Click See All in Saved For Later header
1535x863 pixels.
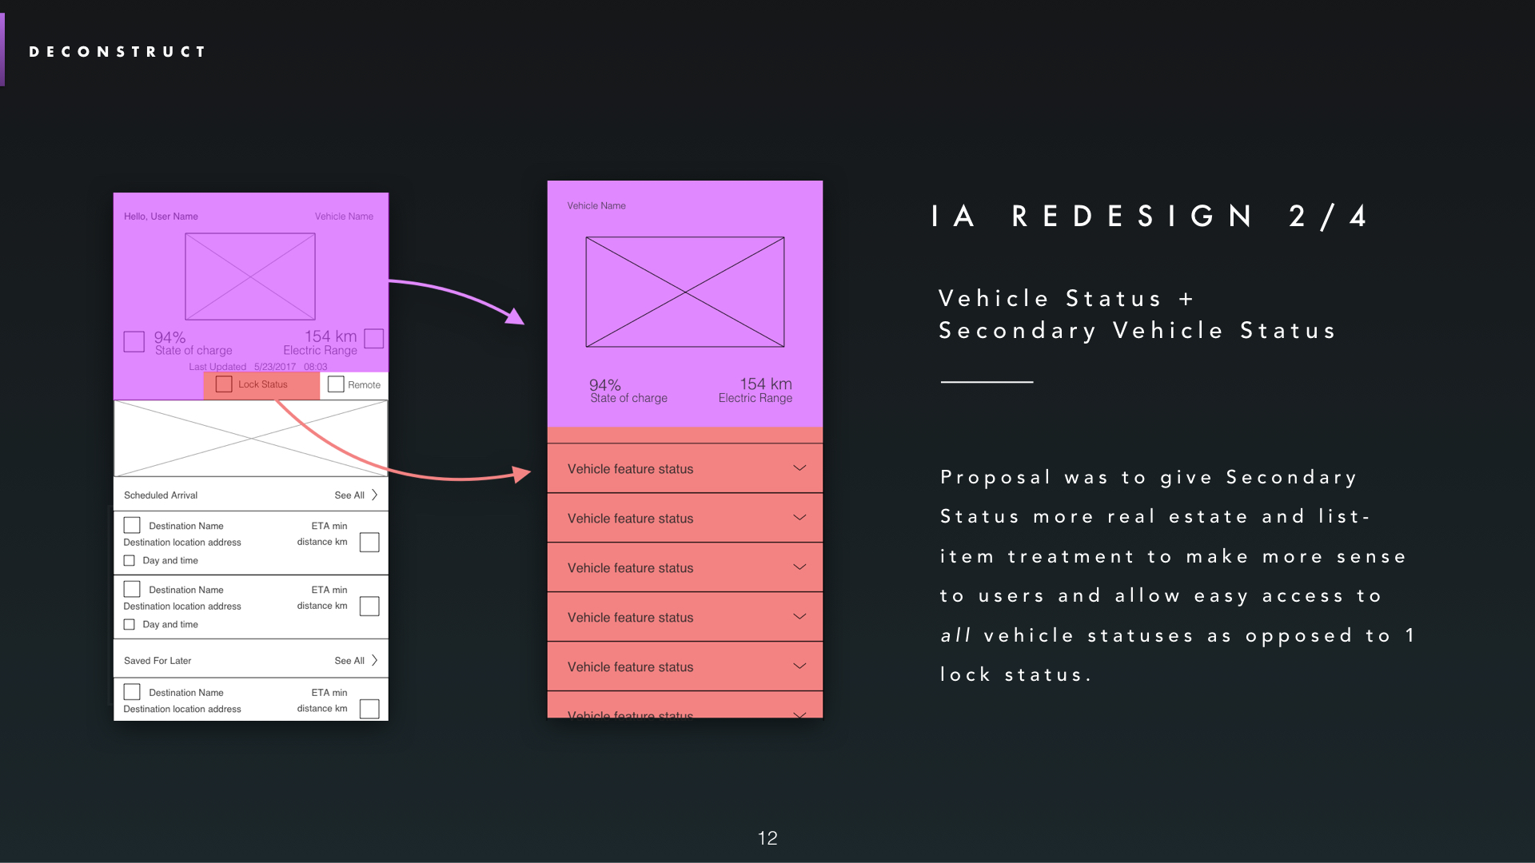[x=349, y=661]
